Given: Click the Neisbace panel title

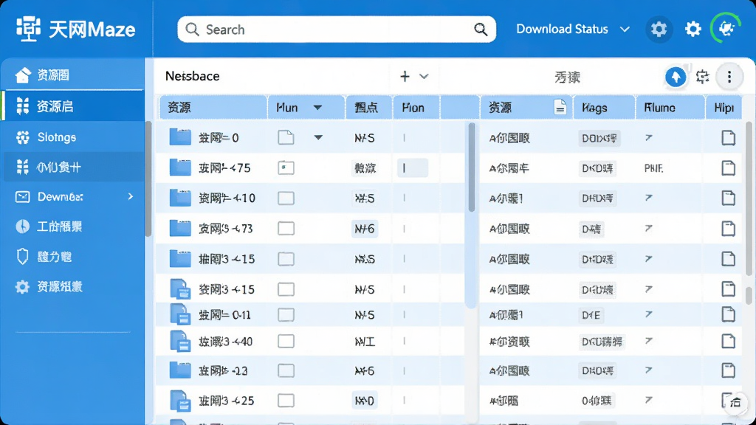Looking at the screenshot, I should [x=193, y=76].
